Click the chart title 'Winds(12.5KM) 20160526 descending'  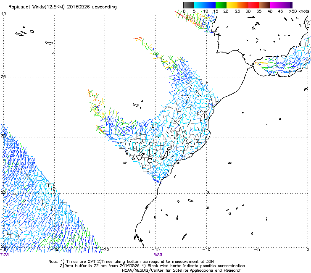(x=74, y=7)
